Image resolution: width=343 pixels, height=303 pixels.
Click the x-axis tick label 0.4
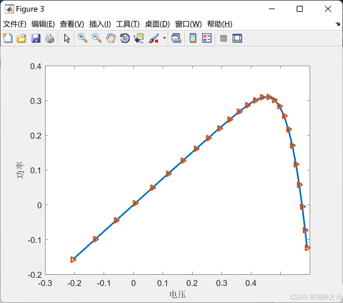(x=251, y=283)
